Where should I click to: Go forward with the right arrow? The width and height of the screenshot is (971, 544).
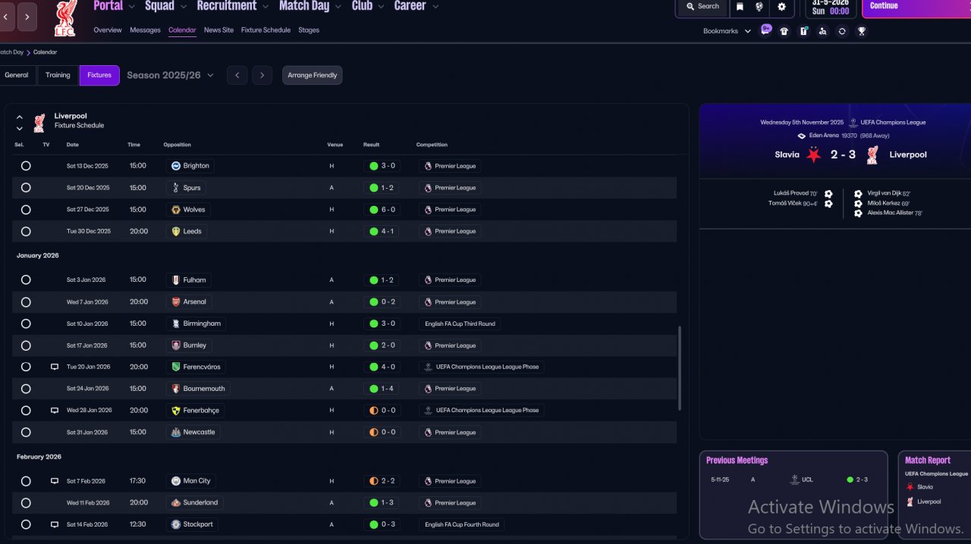pos(27,16)
